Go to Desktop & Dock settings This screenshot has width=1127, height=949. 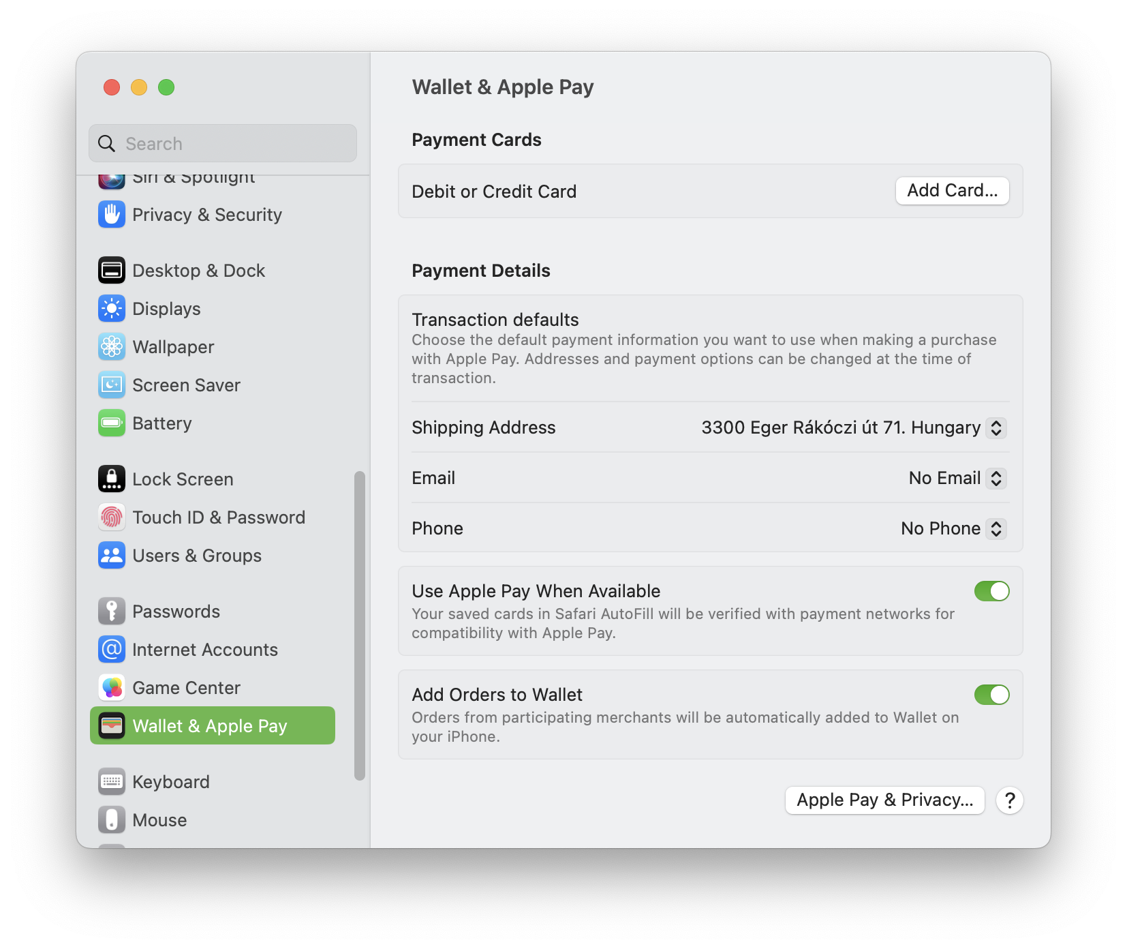(199, 271)
